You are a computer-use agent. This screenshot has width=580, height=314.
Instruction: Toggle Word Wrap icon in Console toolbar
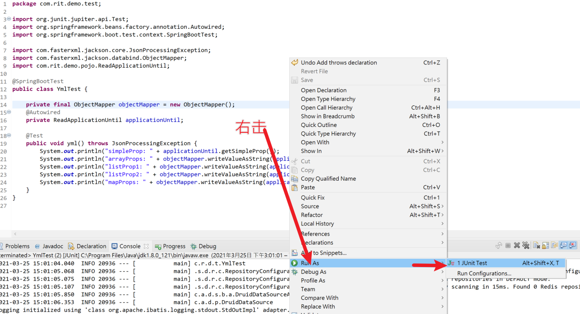point(554,246)
